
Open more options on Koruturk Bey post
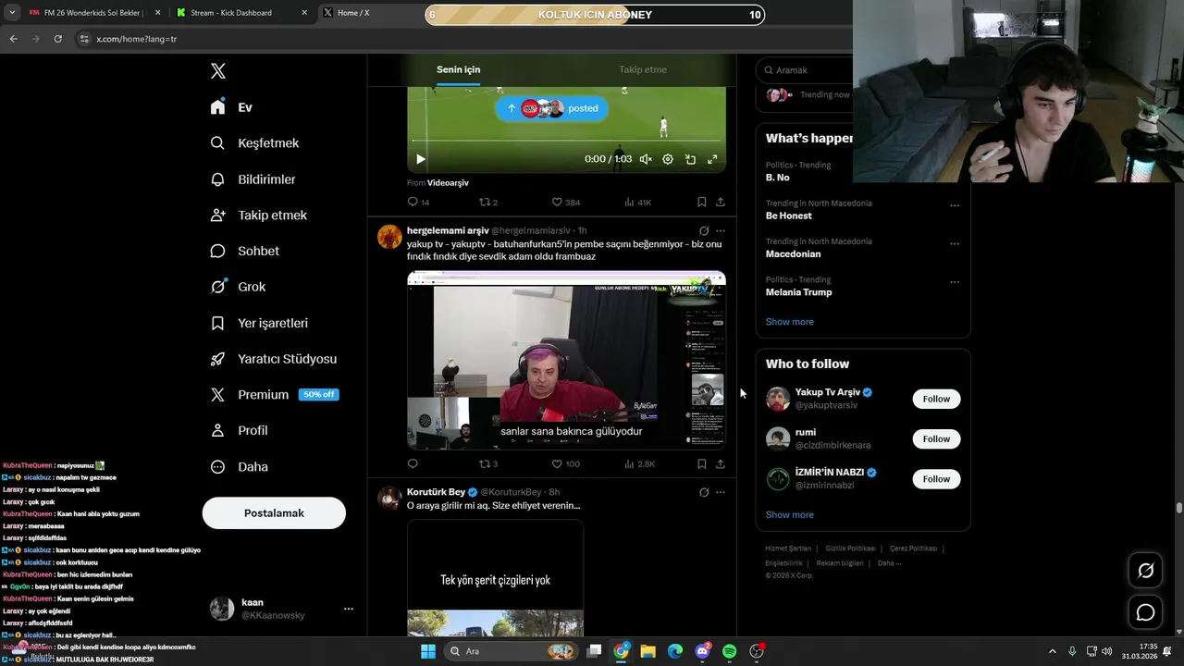(721, 493)
